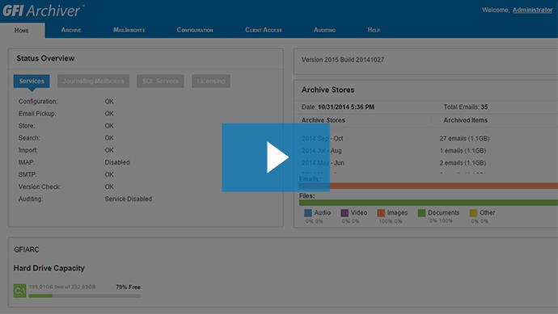The height and width of the screenshot is (314, 558).
Task: Click the Images legend color swatch
Action: (381, 213)
